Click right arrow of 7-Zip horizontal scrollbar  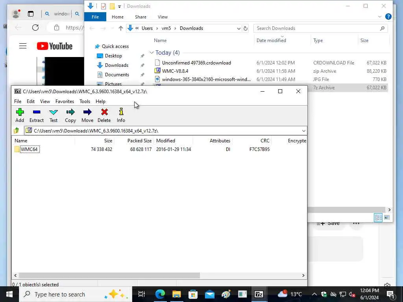coord(303,275)
